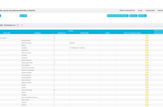Viewport: 163px width, 107px height.
Task: Click the Комментарий column header
Action: pos(84,33)
